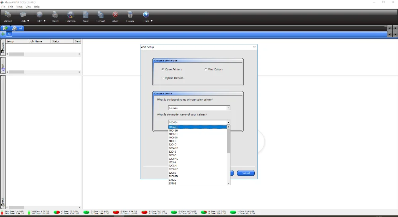Select the RIP side panel tab
The image size is (398, 217).
coord(3,66)
